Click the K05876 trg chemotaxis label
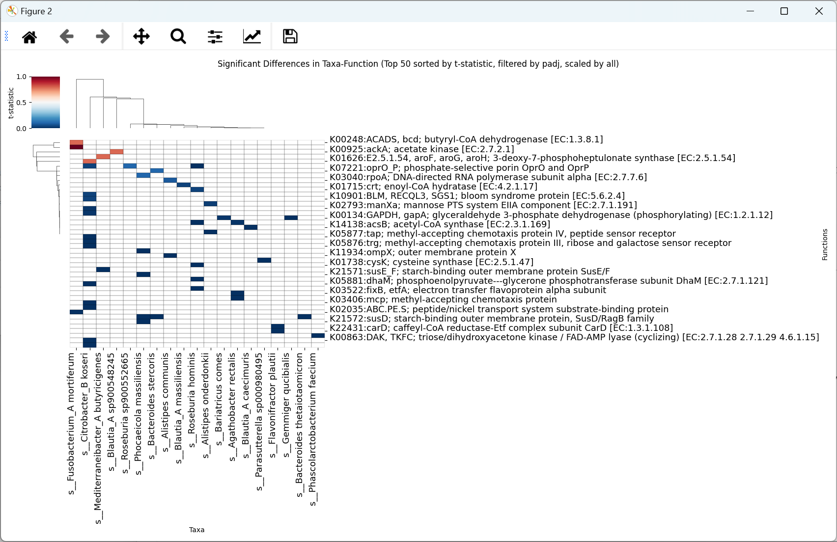 click(530, 243)
